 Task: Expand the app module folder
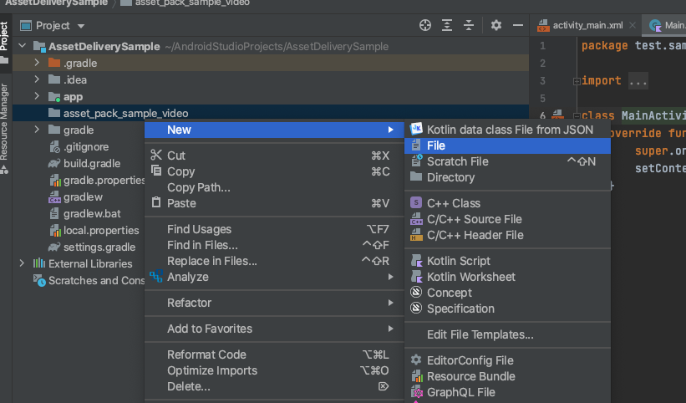38,96
